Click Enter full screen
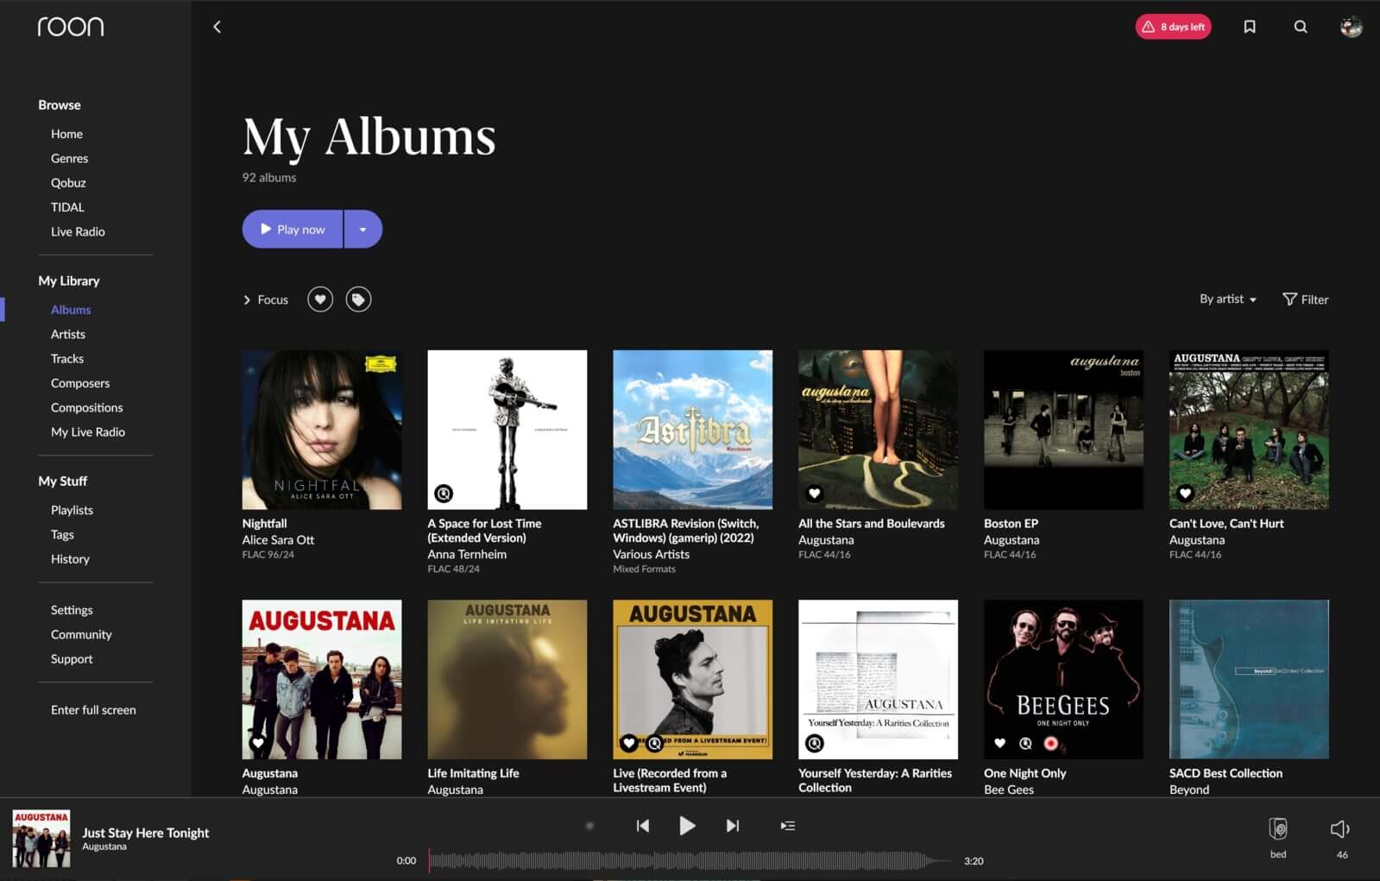 click(93, 709)
